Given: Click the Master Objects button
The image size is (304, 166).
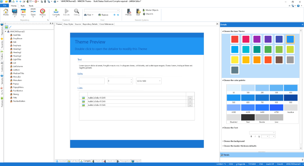Looking at the screenshot, I should pos(151,10).
